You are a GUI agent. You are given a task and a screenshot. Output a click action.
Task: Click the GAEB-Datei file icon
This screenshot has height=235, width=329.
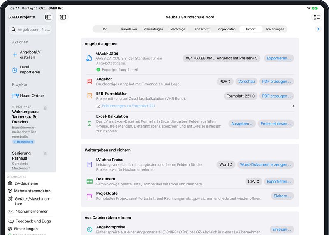coord(89,58)
